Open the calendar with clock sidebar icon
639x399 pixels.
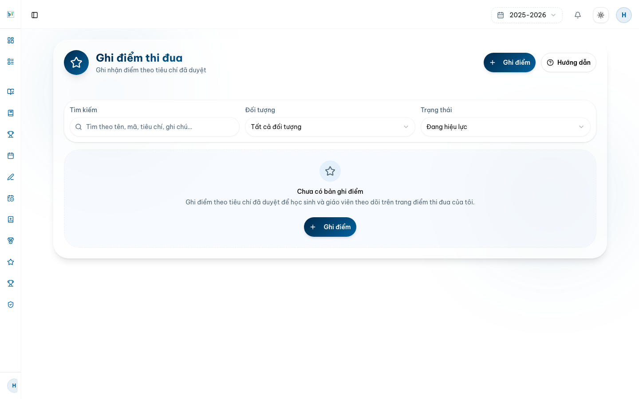click(x=11, y=198)
